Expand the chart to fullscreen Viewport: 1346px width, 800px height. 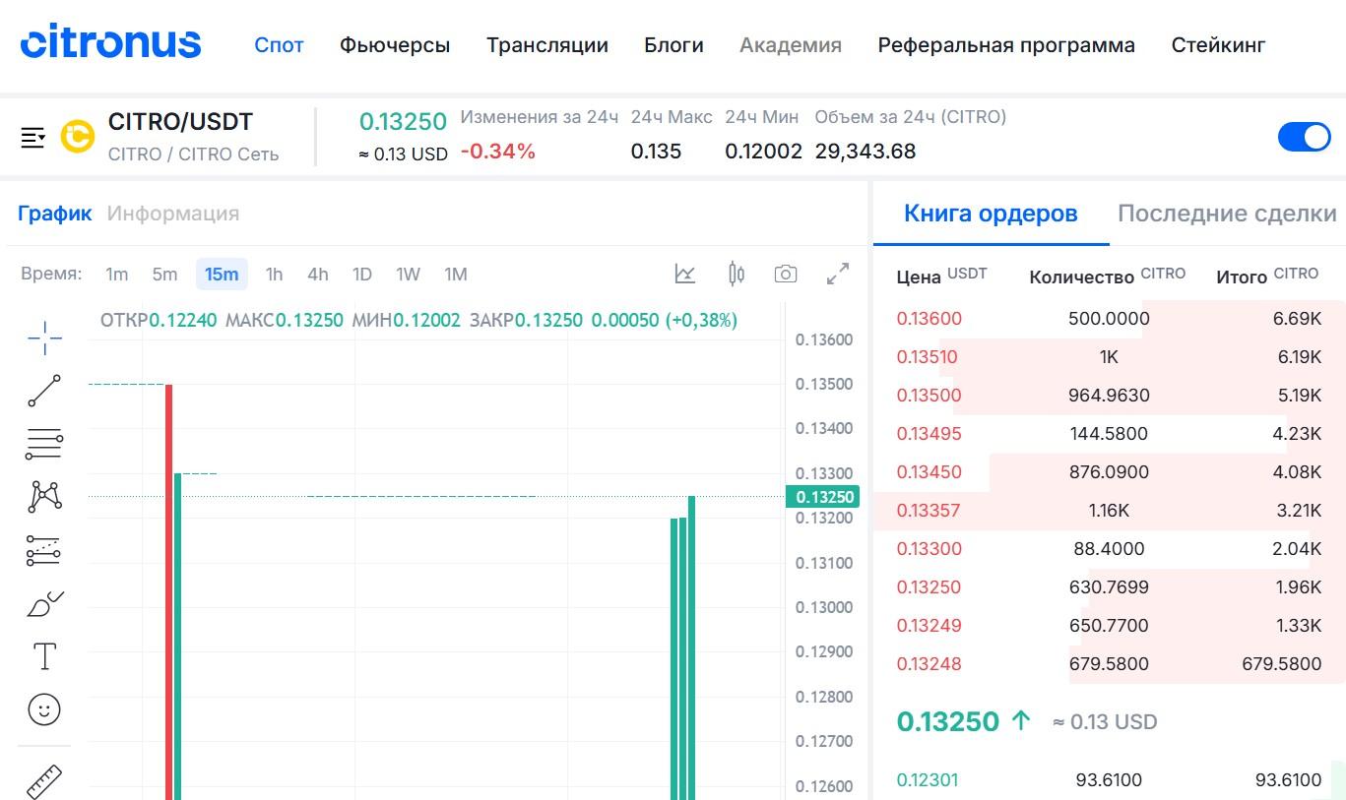(x=837, y=274)
